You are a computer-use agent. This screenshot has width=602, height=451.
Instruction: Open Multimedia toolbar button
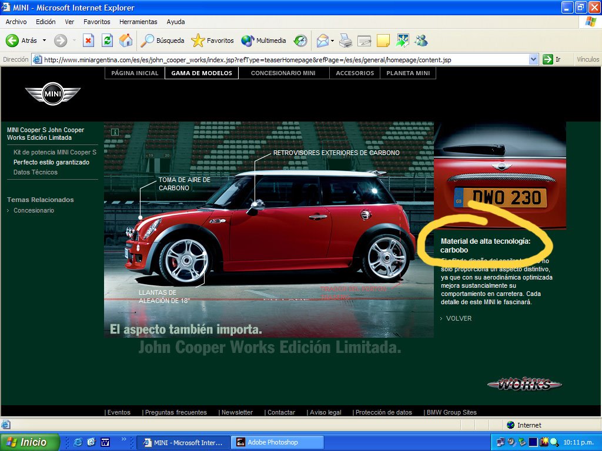coord(263,41)
